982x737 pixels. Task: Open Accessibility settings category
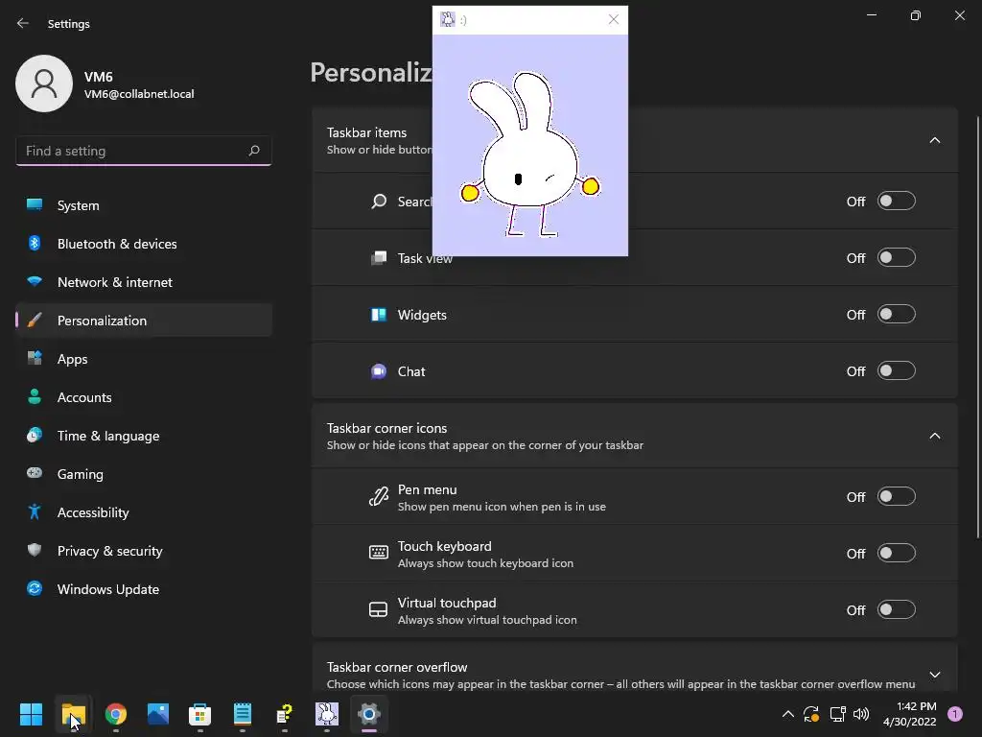(x=144, y=512)
